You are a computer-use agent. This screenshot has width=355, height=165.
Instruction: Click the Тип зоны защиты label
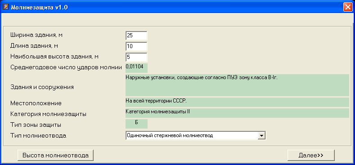tap(36, 125)
